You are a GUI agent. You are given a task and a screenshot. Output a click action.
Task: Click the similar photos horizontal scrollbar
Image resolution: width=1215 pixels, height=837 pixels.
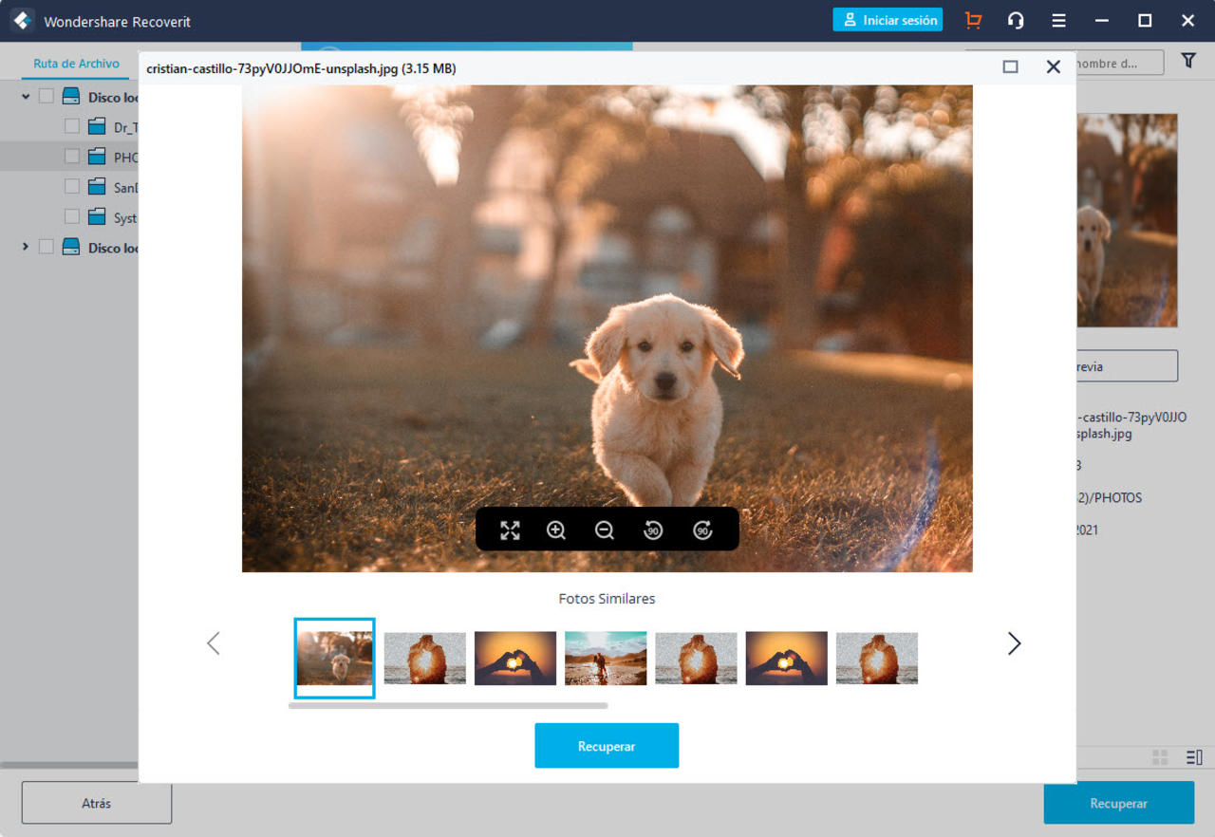448,706
